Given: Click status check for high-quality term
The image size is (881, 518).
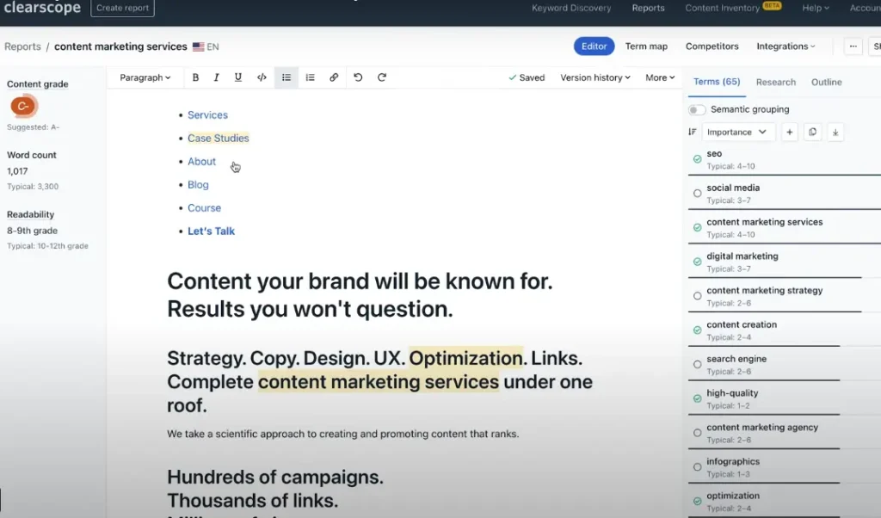Looking at the screenshot, I should (697, 398).
